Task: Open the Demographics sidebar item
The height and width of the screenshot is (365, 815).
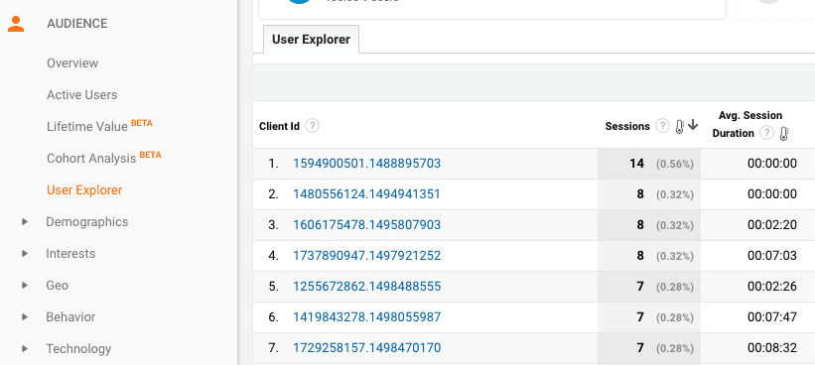Action: coord(86,222)
